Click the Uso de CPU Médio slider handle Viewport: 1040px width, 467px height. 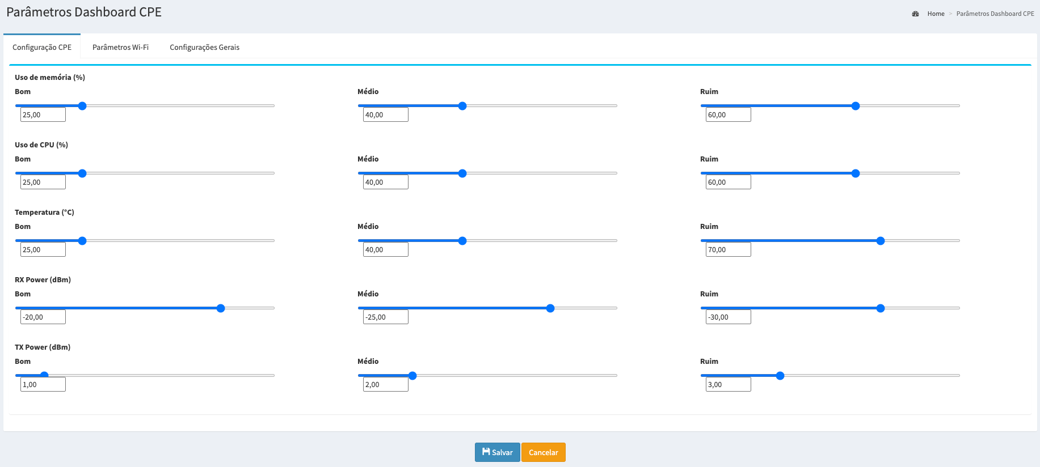point(462,173)
